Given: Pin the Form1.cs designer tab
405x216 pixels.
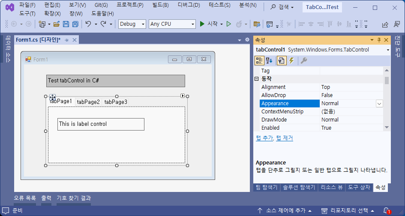Looking at the screenshot, I should click(66, 40).
